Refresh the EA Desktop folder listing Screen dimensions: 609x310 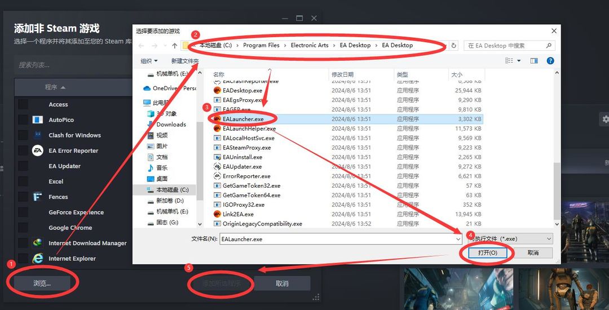point(454,46)
